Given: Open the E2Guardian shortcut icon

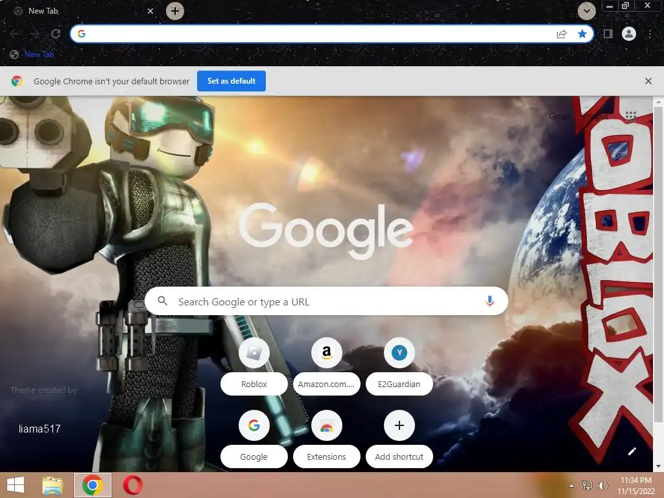Looking at the screenshot, I should [x=399, y=352].
